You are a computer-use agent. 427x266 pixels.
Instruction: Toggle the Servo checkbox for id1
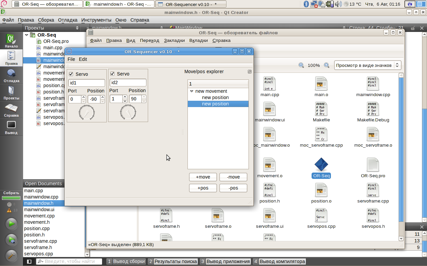(x=71, y=74)
